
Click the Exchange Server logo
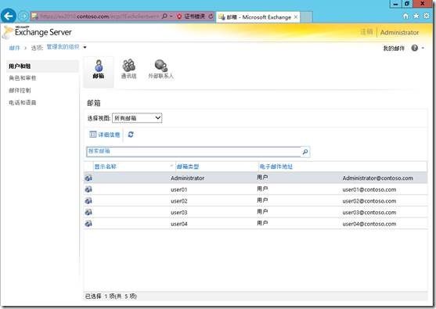click(x=37, y=32)
